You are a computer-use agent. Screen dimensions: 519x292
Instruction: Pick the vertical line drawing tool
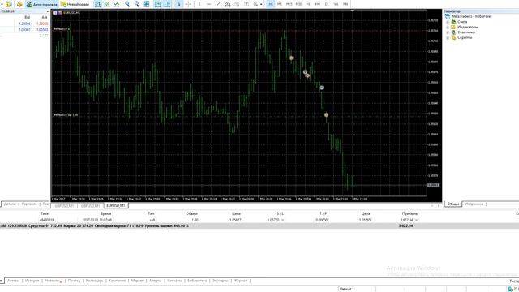coord(199,4)
